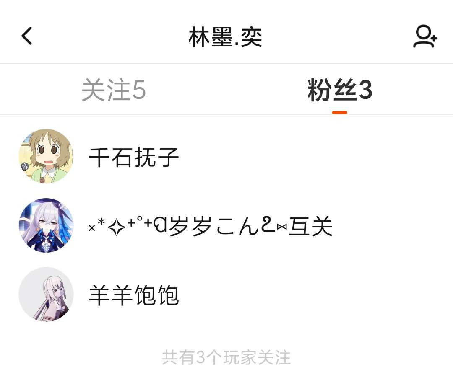
Task: Tap the sparkle symbol in second follower's name
Action: 117,227
